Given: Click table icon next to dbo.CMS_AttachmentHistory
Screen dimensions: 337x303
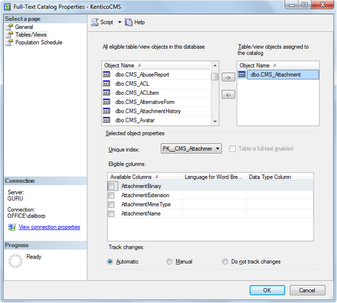Looking at the screenshot, I should pyautogui.click(x=106, y=111).
